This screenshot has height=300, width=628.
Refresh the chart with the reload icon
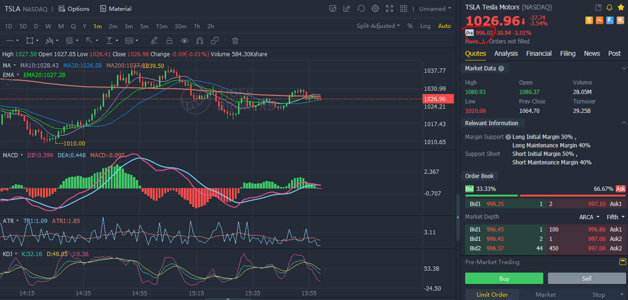361,9
